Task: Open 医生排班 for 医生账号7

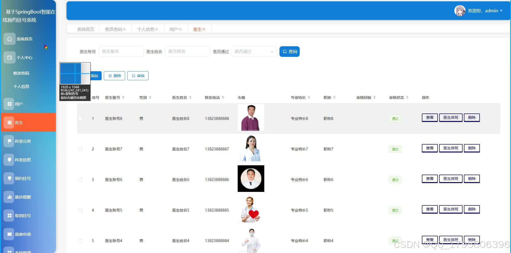Action: [451, 148]
